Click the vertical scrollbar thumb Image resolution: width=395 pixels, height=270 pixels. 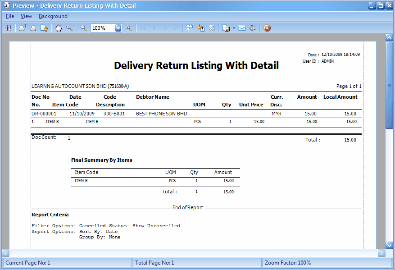389,85
